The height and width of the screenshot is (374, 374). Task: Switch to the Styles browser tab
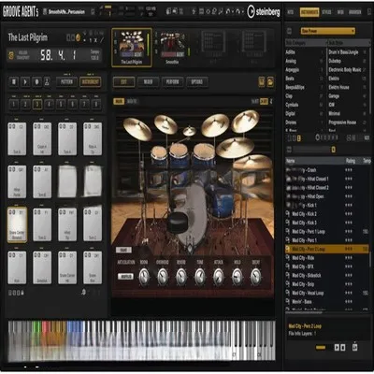(x=326, y=12)
